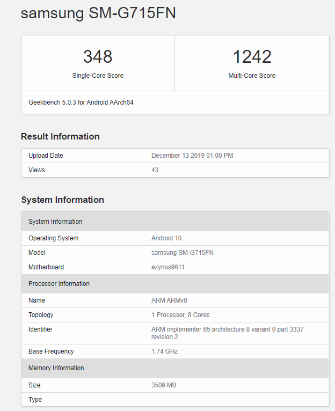Click the Single-Core Score label
The height and width of the screenshot is (411, 335).
click(98, 76)
